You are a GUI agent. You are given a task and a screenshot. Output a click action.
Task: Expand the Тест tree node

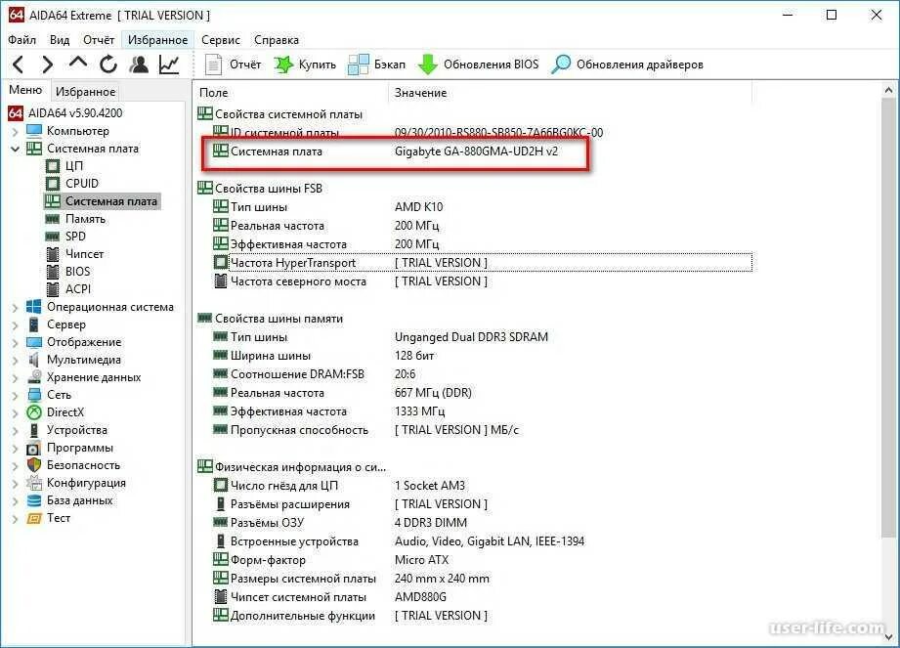[16, 519]
